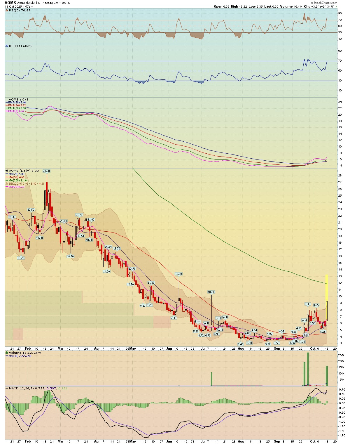This screenshot has width=350, height=444.
Task: Click the MA(200) green legend entry
Action: pos(16,180)
